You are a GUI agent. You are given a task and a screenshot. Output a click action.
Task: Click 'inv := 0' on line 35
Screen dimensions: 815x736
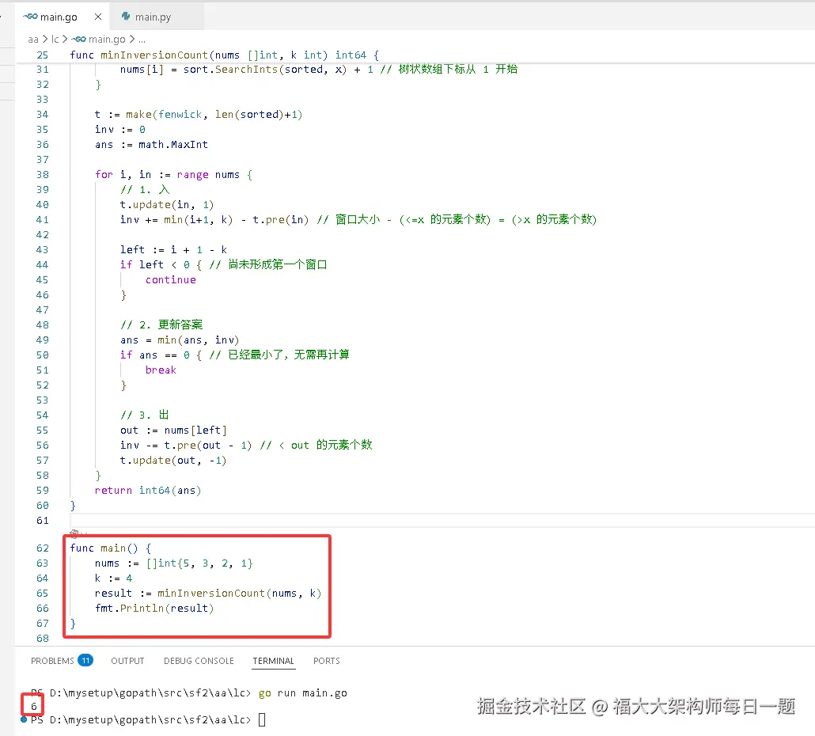(x=120, y=130)
